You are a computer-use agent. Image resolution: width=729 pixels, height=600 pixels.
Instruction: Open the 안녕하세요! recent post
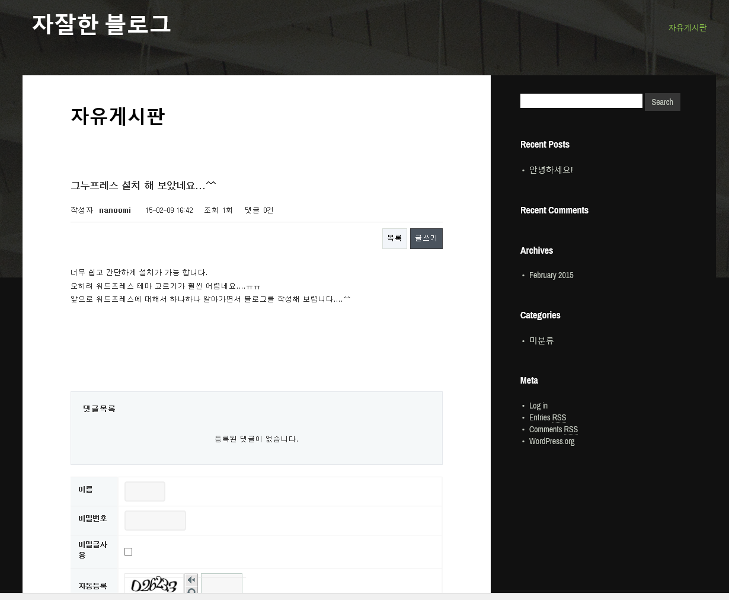point(551,170)
